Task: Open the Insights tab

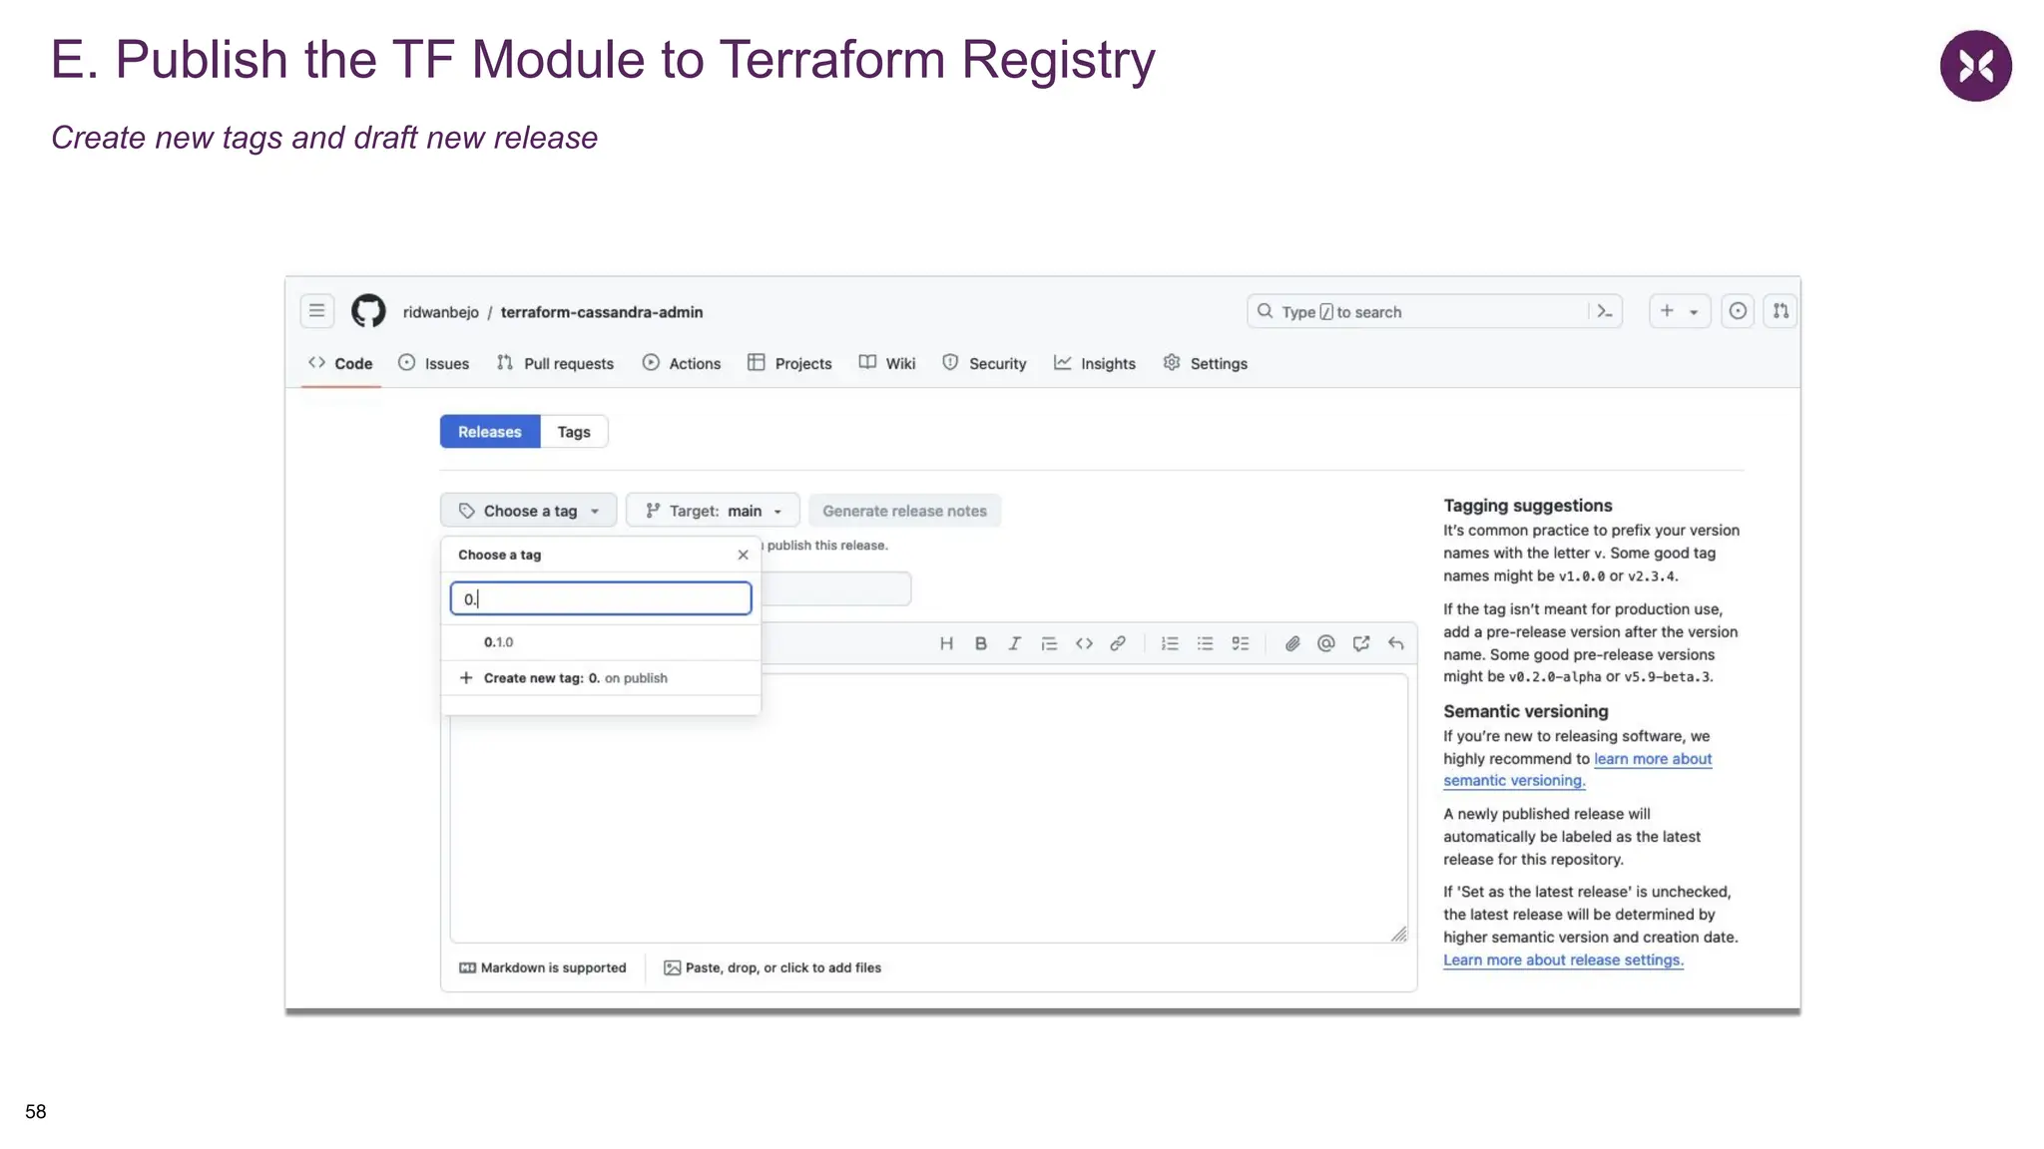Action: pyautogui.click(x=1095, y=363)
